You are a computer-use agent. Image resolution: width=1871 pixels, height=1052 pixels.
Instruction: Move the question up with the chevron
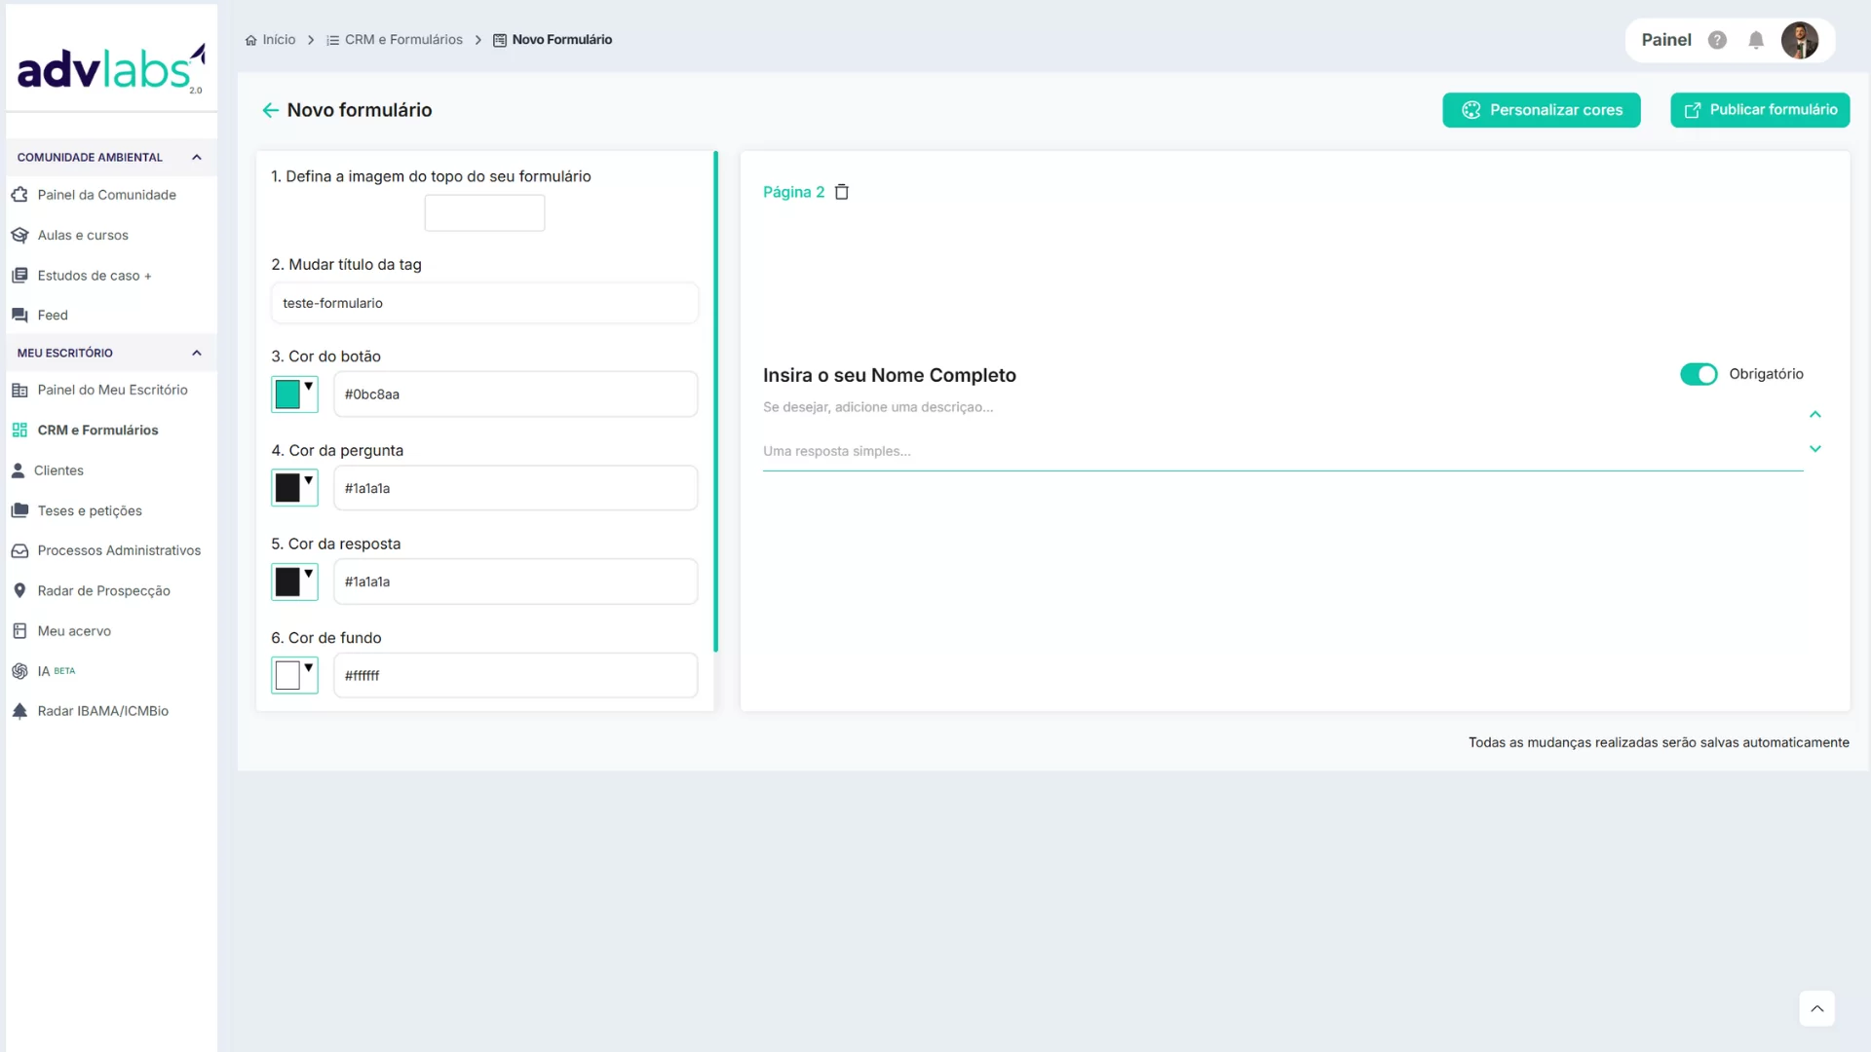pyautogui.click(x=1815, y=415)
